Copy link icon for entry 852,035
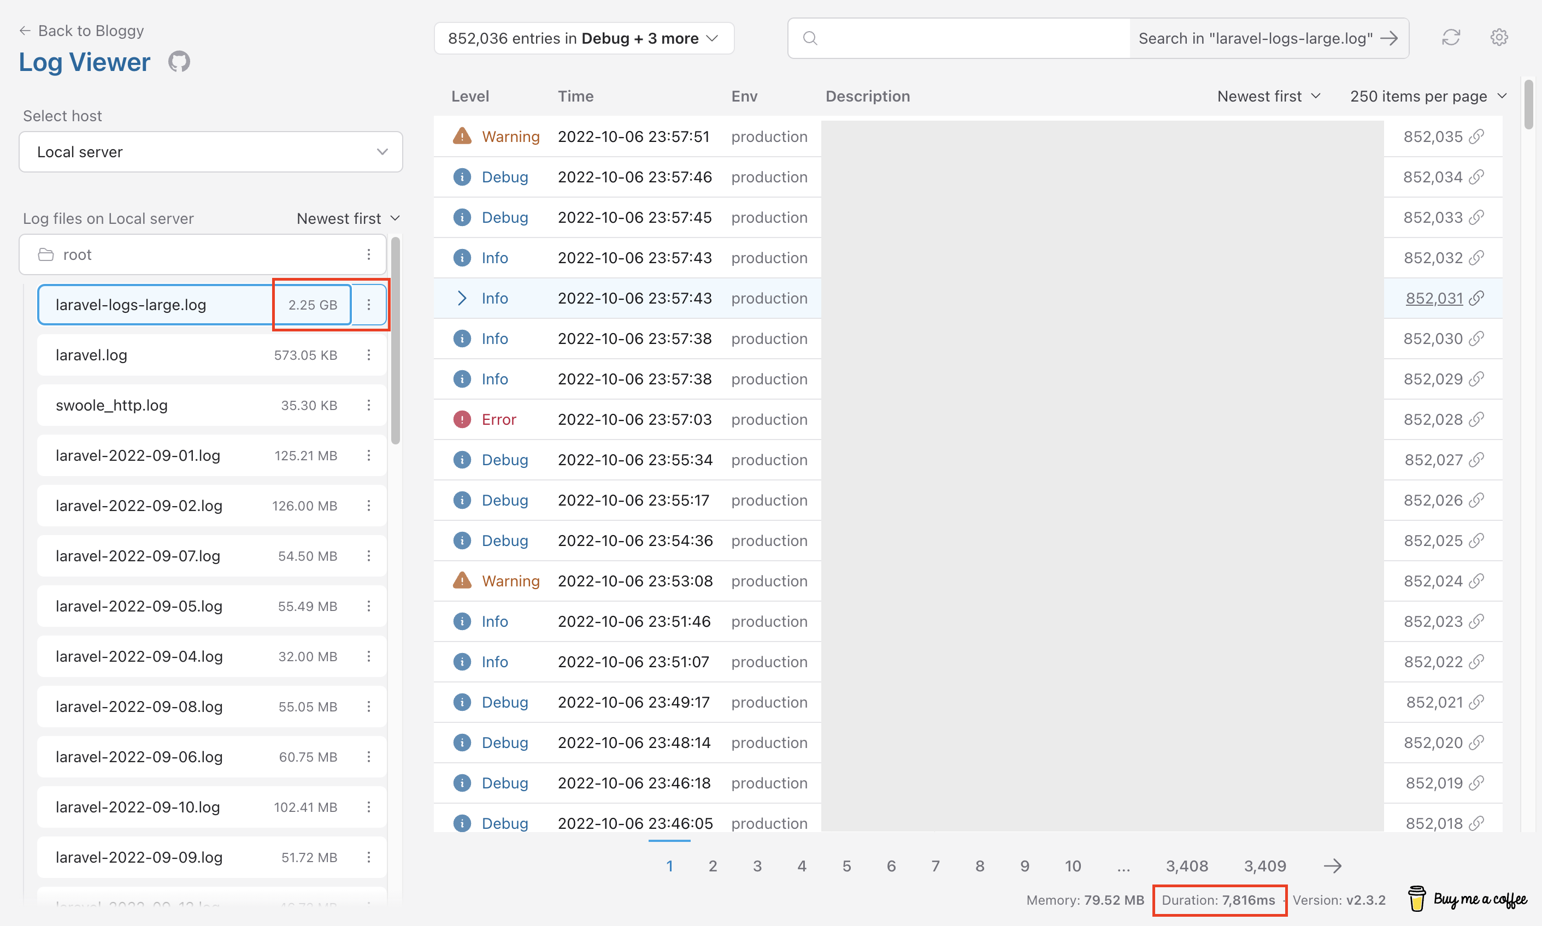This screenshot has height=926, width=1542. tap(1476, 136)
